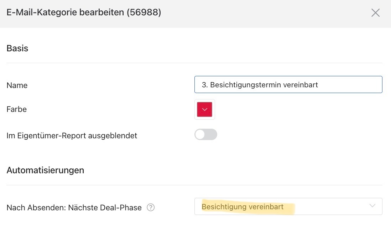Open the Nächste Deal-Phase dropdown
Viewport: 391px width, 226px height.
[288, 206]
